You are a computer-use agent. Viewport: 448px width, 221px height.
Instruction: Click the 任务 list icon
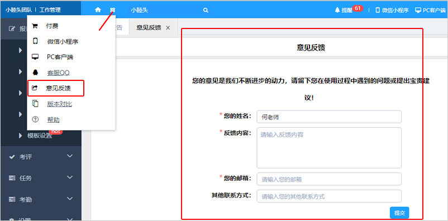[12, 178]
